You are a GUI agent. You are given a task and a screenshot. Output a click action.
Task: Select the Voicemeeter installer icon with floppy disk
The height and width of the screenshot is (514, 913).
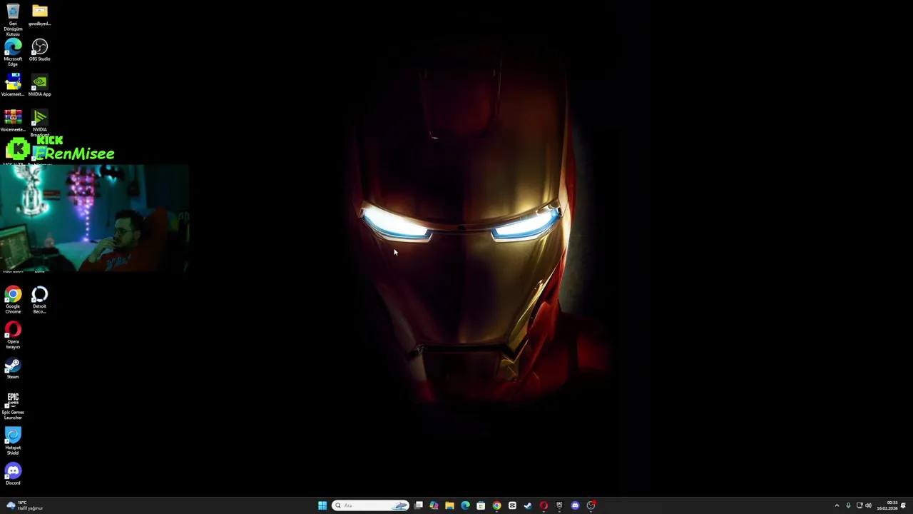click(x=13, y=85)
